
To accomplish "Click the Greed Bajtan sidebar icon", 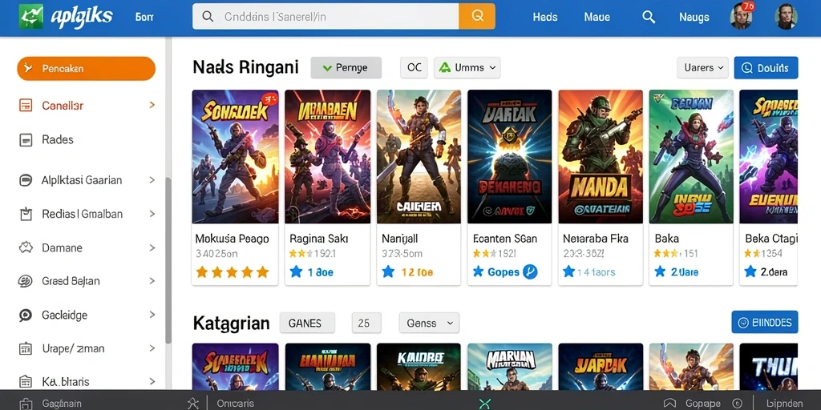I will coord(25,281).
